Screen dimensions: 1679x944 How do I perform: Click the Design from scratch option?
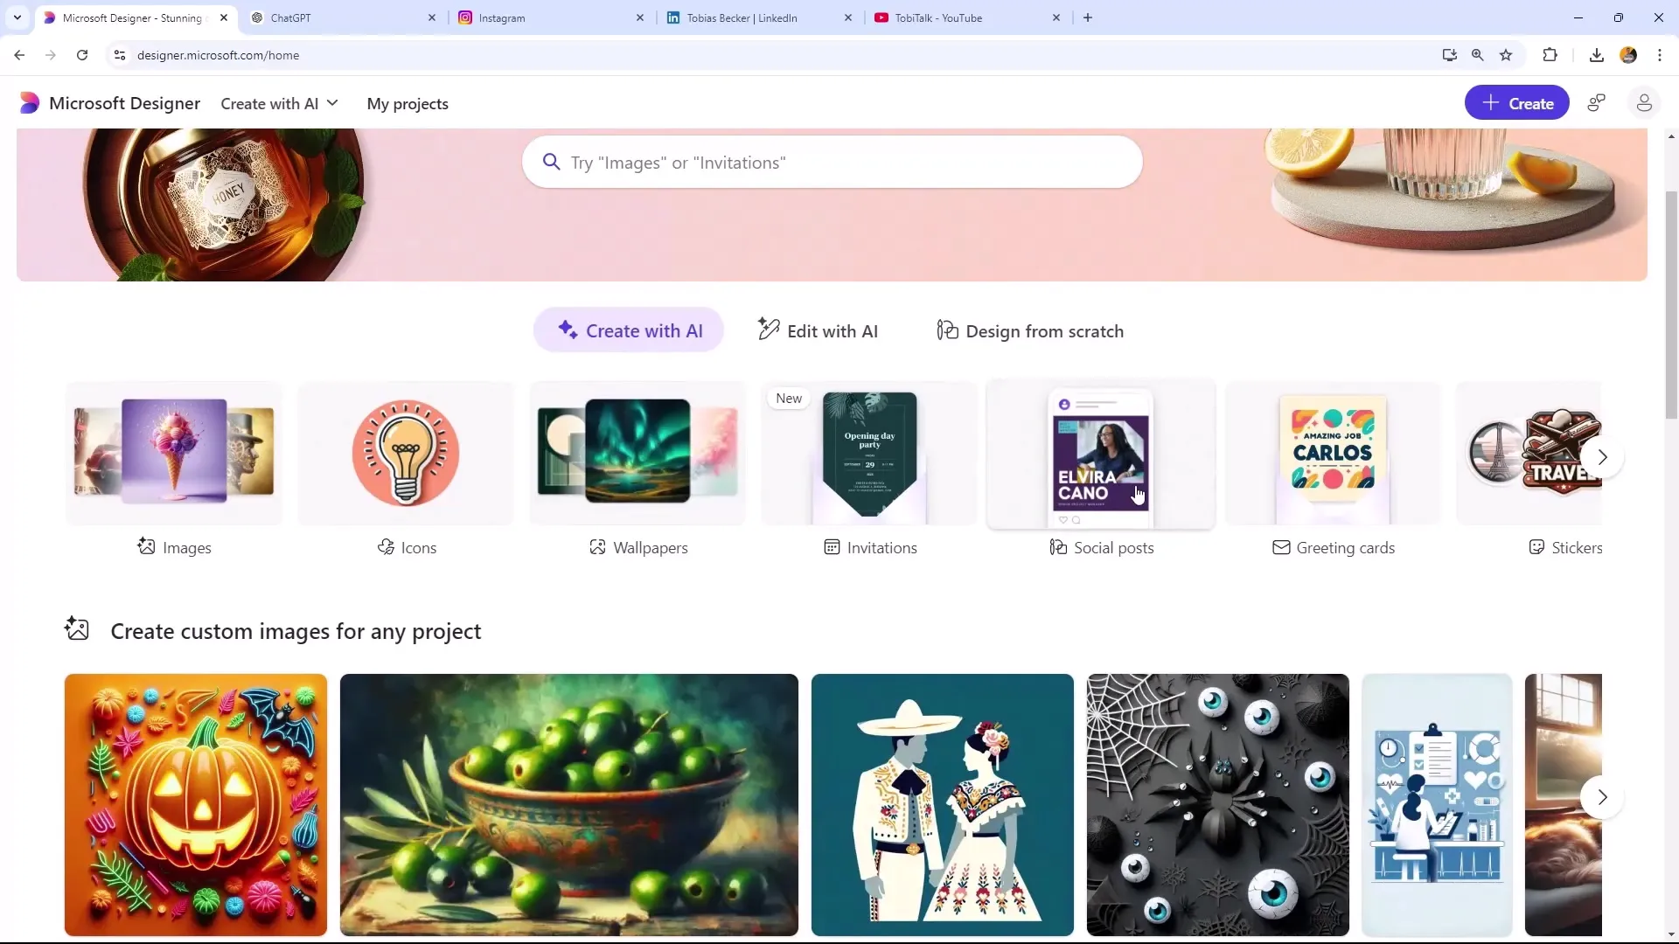[1031, 330]
